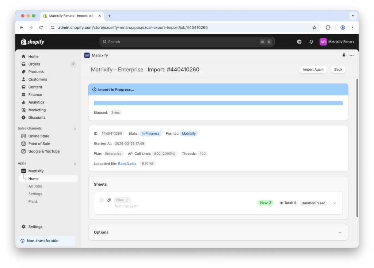The image size is (374, 268).
Task: Expand the Files sheet details chevron
Action: coord(334,203)
